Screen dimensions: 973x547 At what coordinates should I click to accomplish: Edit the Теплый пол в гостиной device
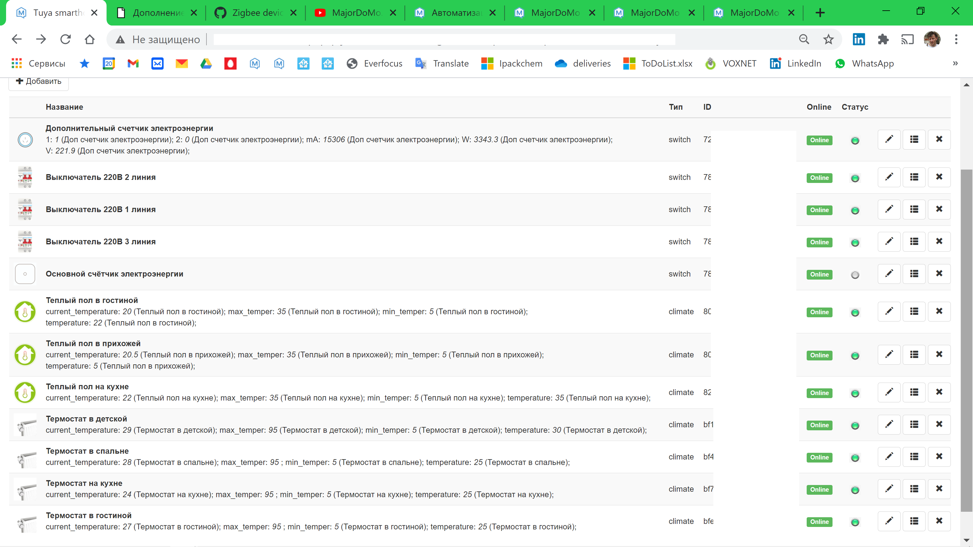(889, 311)
